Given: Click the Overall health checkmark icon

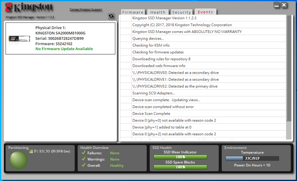Looking at the screenshot, I should click(x=83, y=165).
